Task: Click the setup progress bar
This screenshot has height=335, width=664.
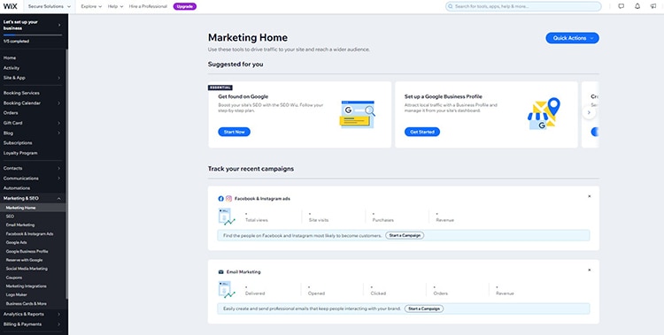Action: [32, 35]
